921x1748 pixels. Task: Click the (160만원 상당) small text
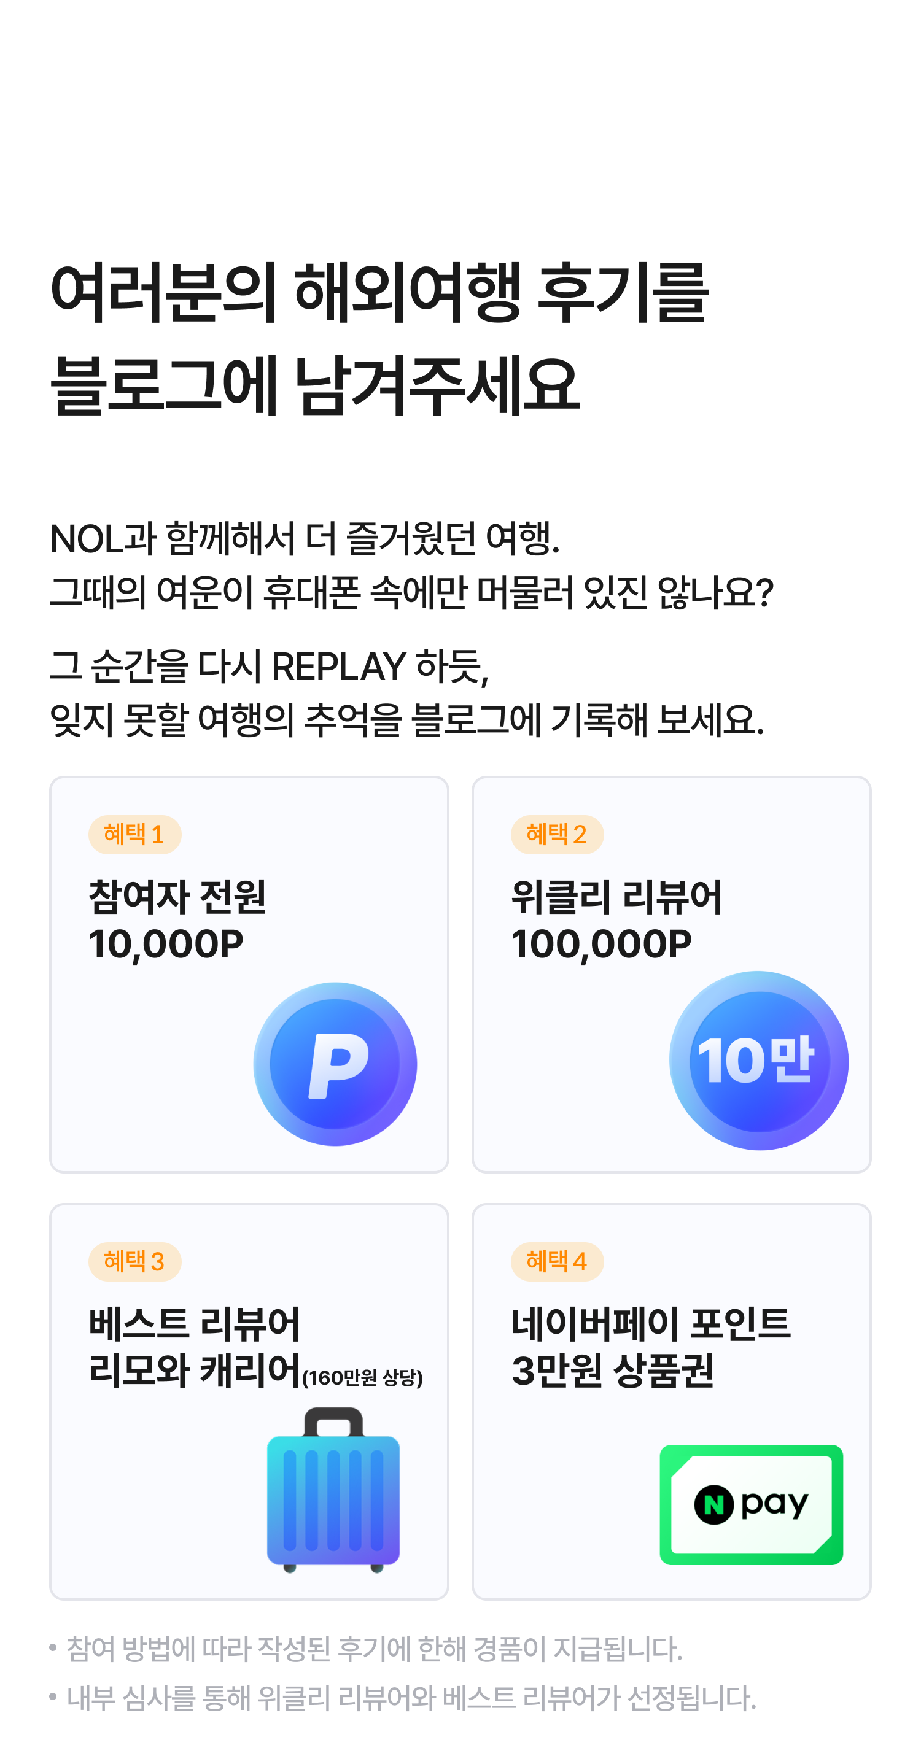(x=362, y=1377)
